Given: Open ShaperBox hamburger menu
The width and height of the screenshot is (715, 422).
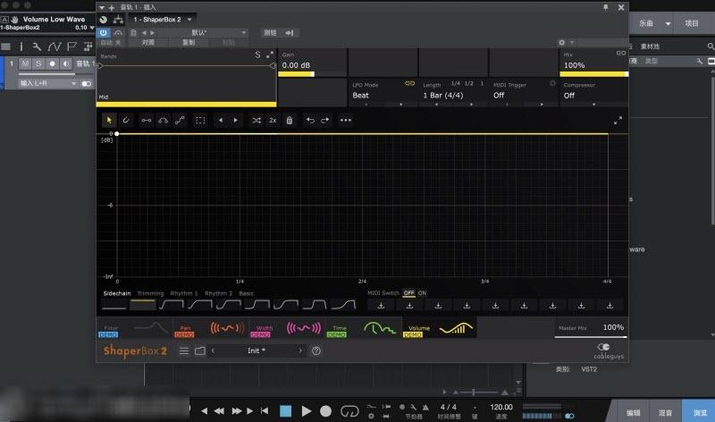Looking at the screenshot, I should [x=184, y=350].
